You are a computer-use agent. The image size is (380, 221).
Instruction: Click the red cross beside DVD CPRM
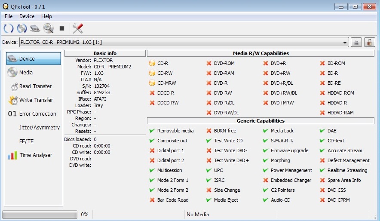[322, 200]
